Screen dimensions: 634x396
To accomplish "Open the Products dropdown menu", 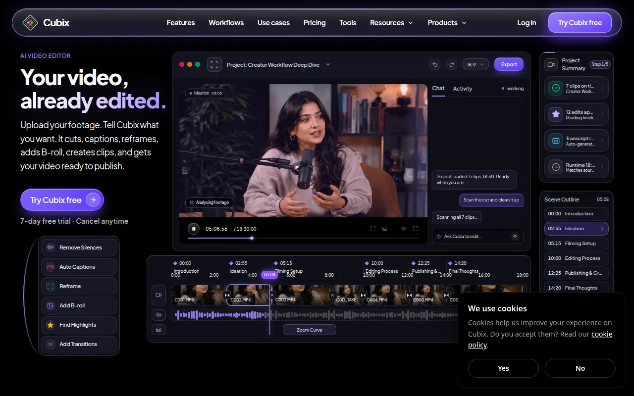I will 447,23.
